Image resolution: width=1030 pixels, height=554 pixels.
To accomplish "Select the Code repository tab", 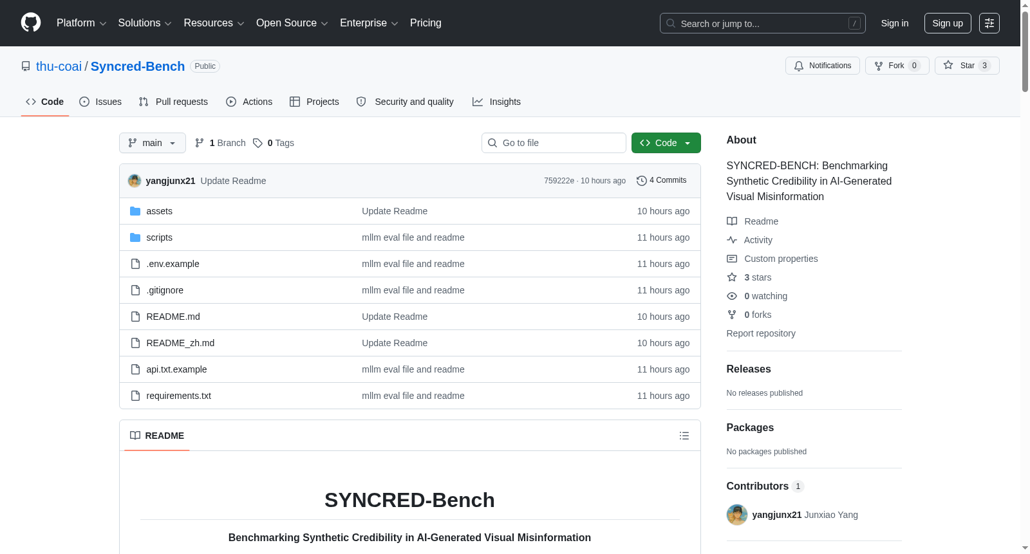I will tap(45, 102).
